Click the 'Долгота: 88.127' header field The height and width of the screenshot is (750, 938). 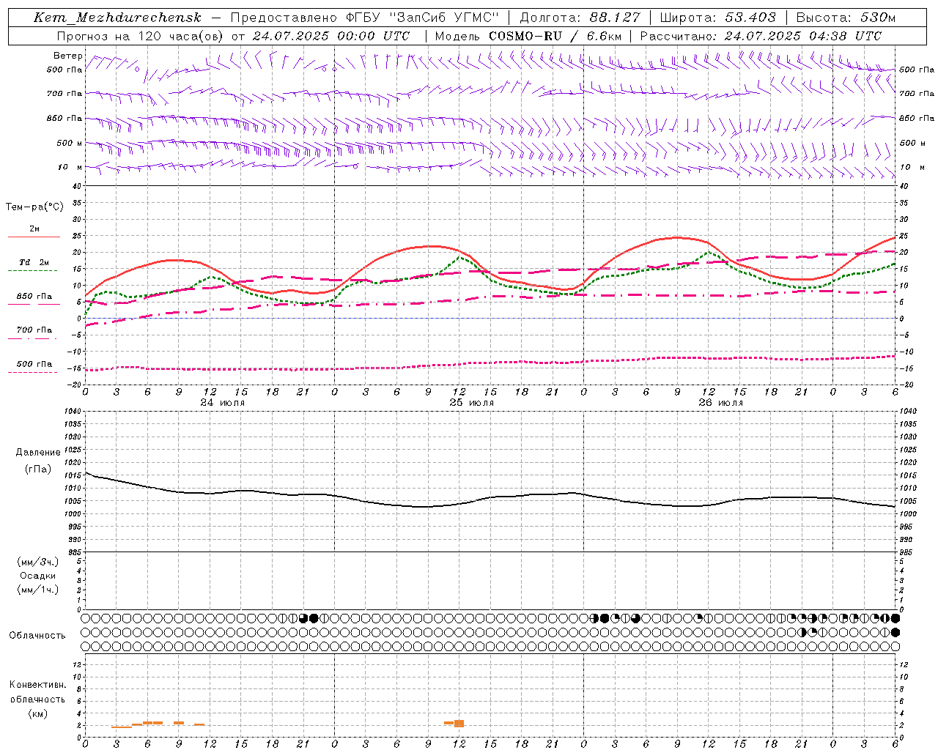pos(580,18)
